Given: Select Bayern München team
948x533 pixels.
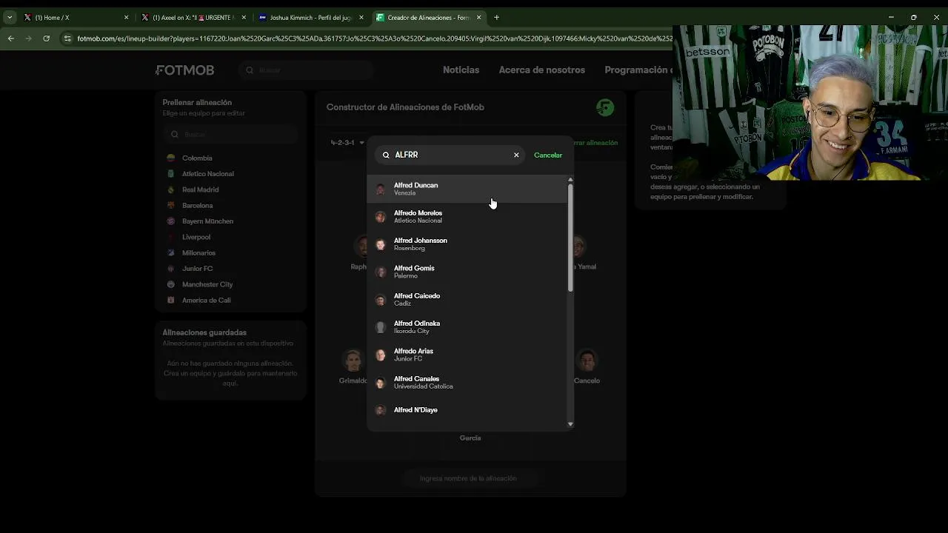Looking at the screenshot, I should 207,221.
